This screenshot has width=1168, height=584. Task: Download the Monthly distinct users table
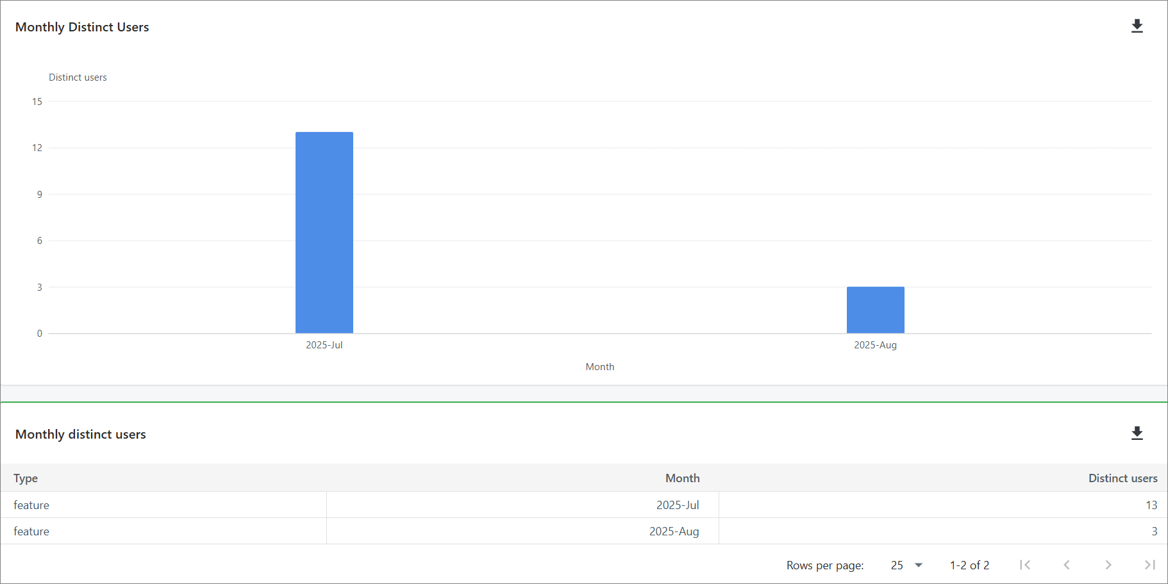[x=1137, y=434]
